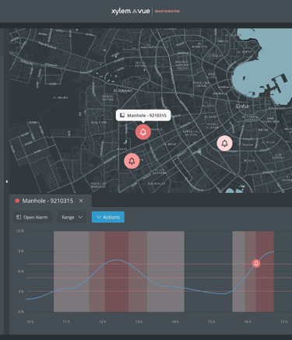This screenshot has width=292, height=340.
Task: Open the Actions dropdown menu
Action: click(108, 217)
